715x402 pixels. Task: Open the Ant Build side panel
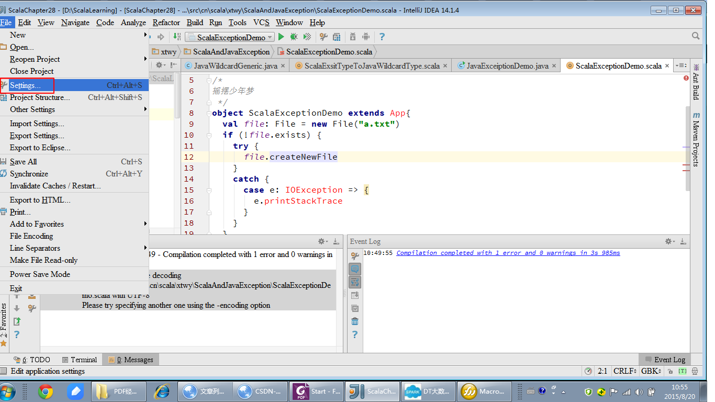[696, 82]
